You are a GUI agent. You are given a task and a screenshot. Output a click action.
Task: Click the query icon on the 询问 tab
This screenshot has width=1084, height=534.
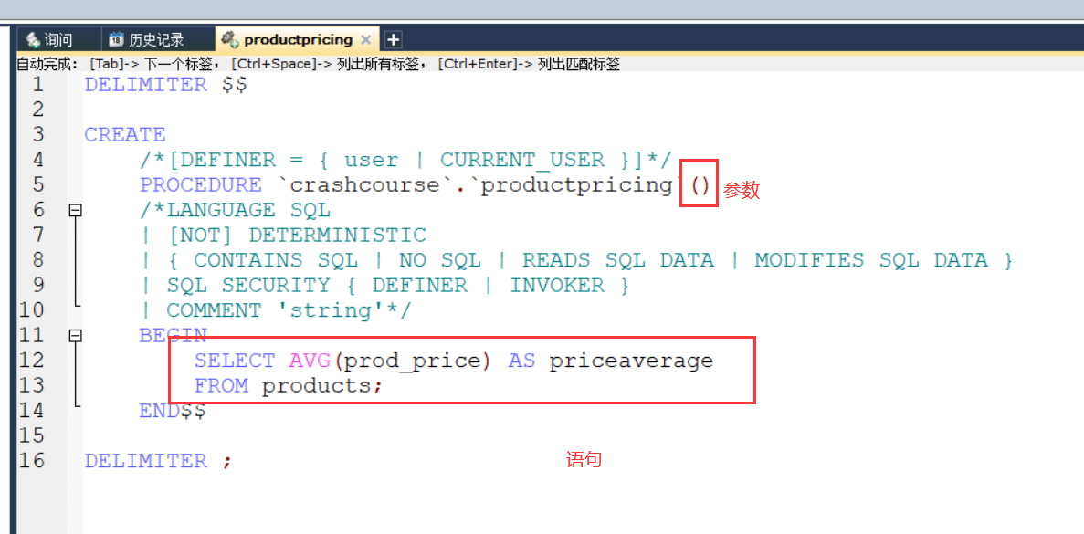coord(32,39)
